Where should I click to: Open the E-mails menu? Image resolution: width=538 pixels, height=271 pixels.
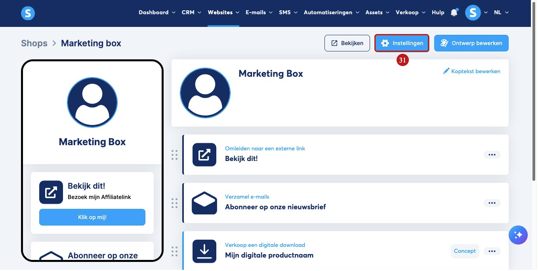tap(259, 13)
